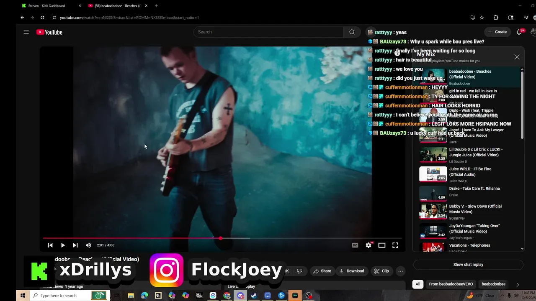Select From beabadoobeeVEVO filter chip

coord(451,284)
